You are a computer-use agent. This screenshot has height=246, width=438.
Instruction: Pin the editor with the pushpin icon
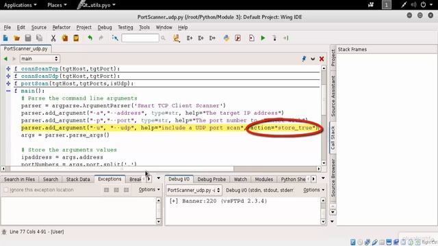tap(304, 59)
